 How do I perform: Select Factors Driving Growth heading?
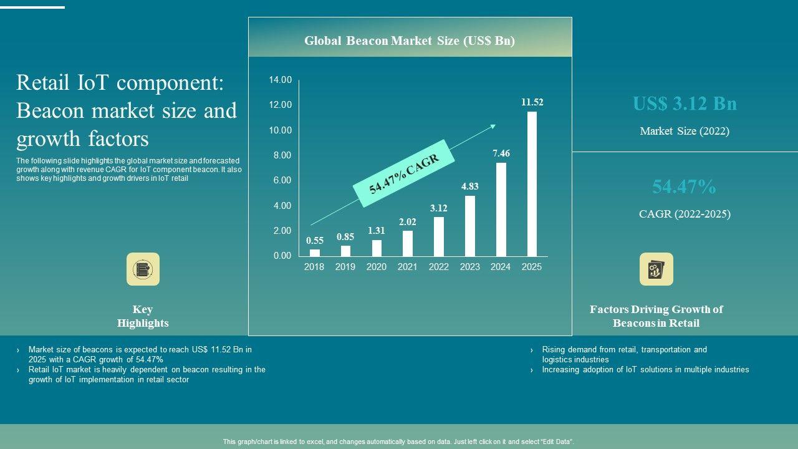click(656, 316)
